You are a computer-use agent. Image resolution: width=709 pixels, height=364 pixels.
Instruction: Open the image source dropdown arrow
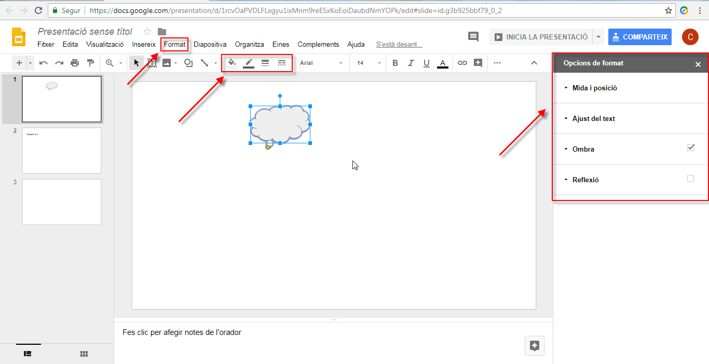[x=176, y=63]
